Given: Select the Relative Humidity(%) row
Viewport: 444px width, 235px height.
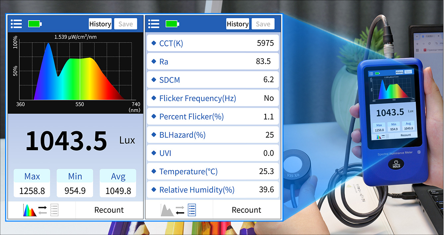Looking at the screenshot, I should tap(213, 190).
